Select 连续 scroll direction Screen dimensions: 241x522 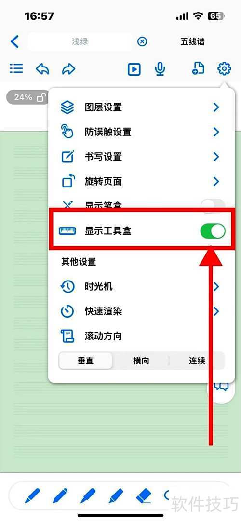197,361
